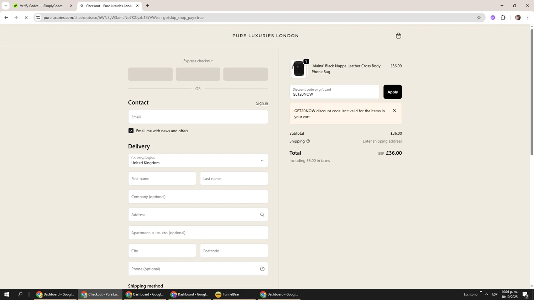
Task: Focus the First name field
Action: point(162,179)
